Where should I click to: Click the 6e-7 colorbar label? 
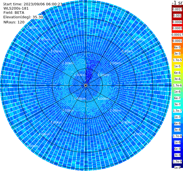coord(177,98)
